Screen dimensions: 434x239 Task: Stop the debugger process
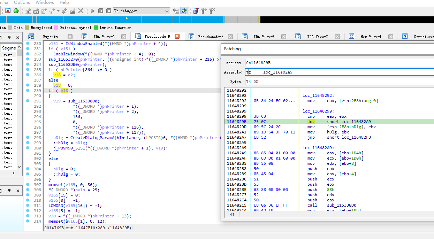pos(108,11)
